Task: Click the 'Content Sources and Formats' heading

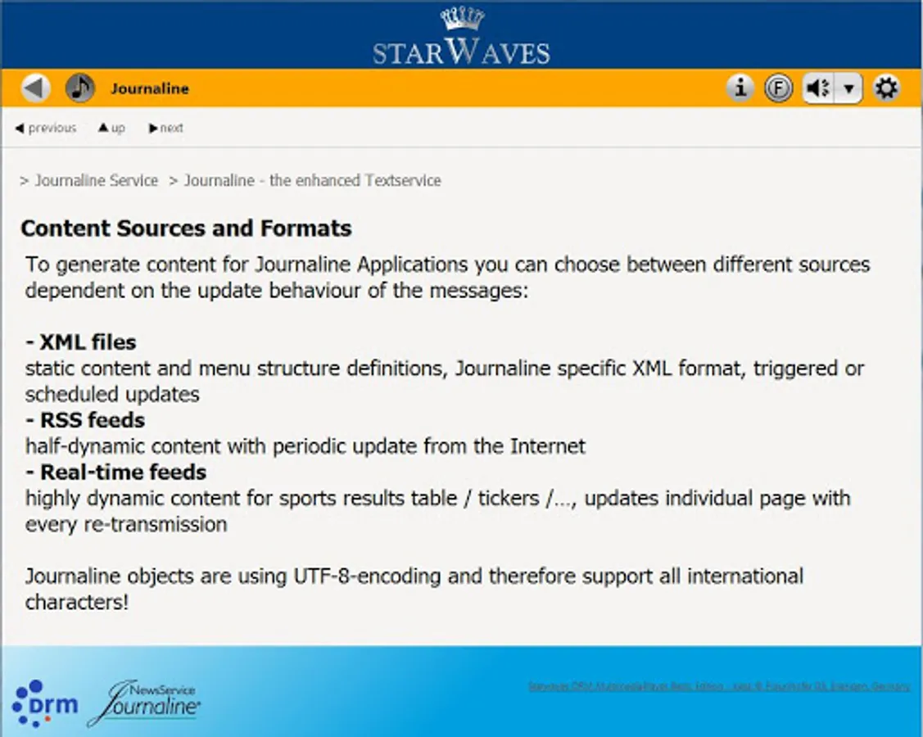Action: (x=186, y=228)
